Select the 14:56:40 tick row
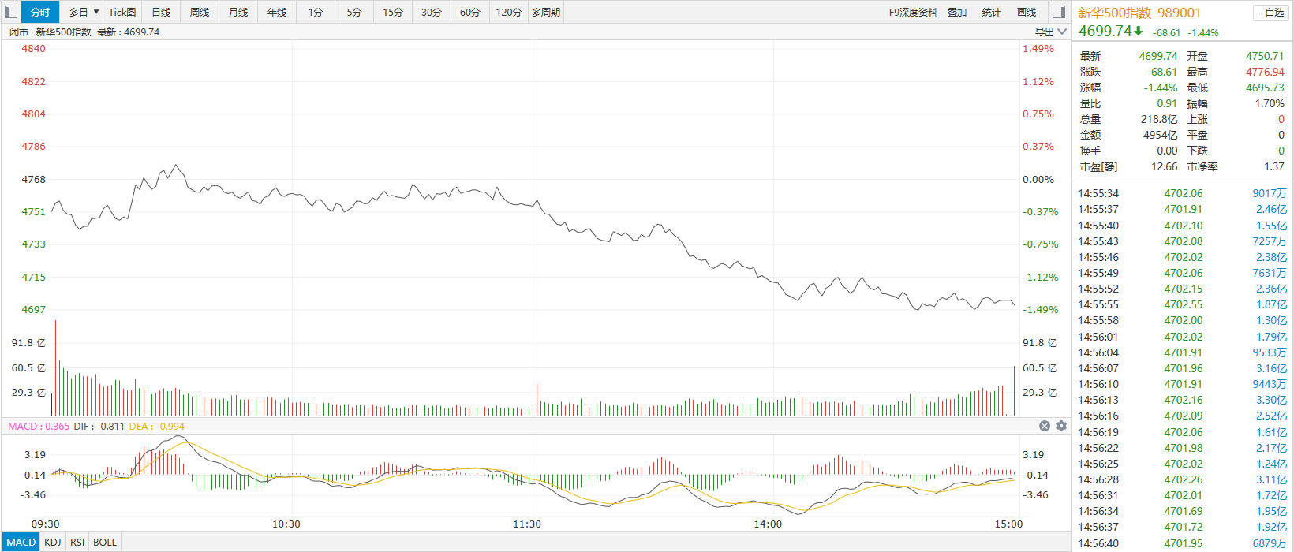The width and height of the screenshot is (1294, 552). [x=1182, y=543]
